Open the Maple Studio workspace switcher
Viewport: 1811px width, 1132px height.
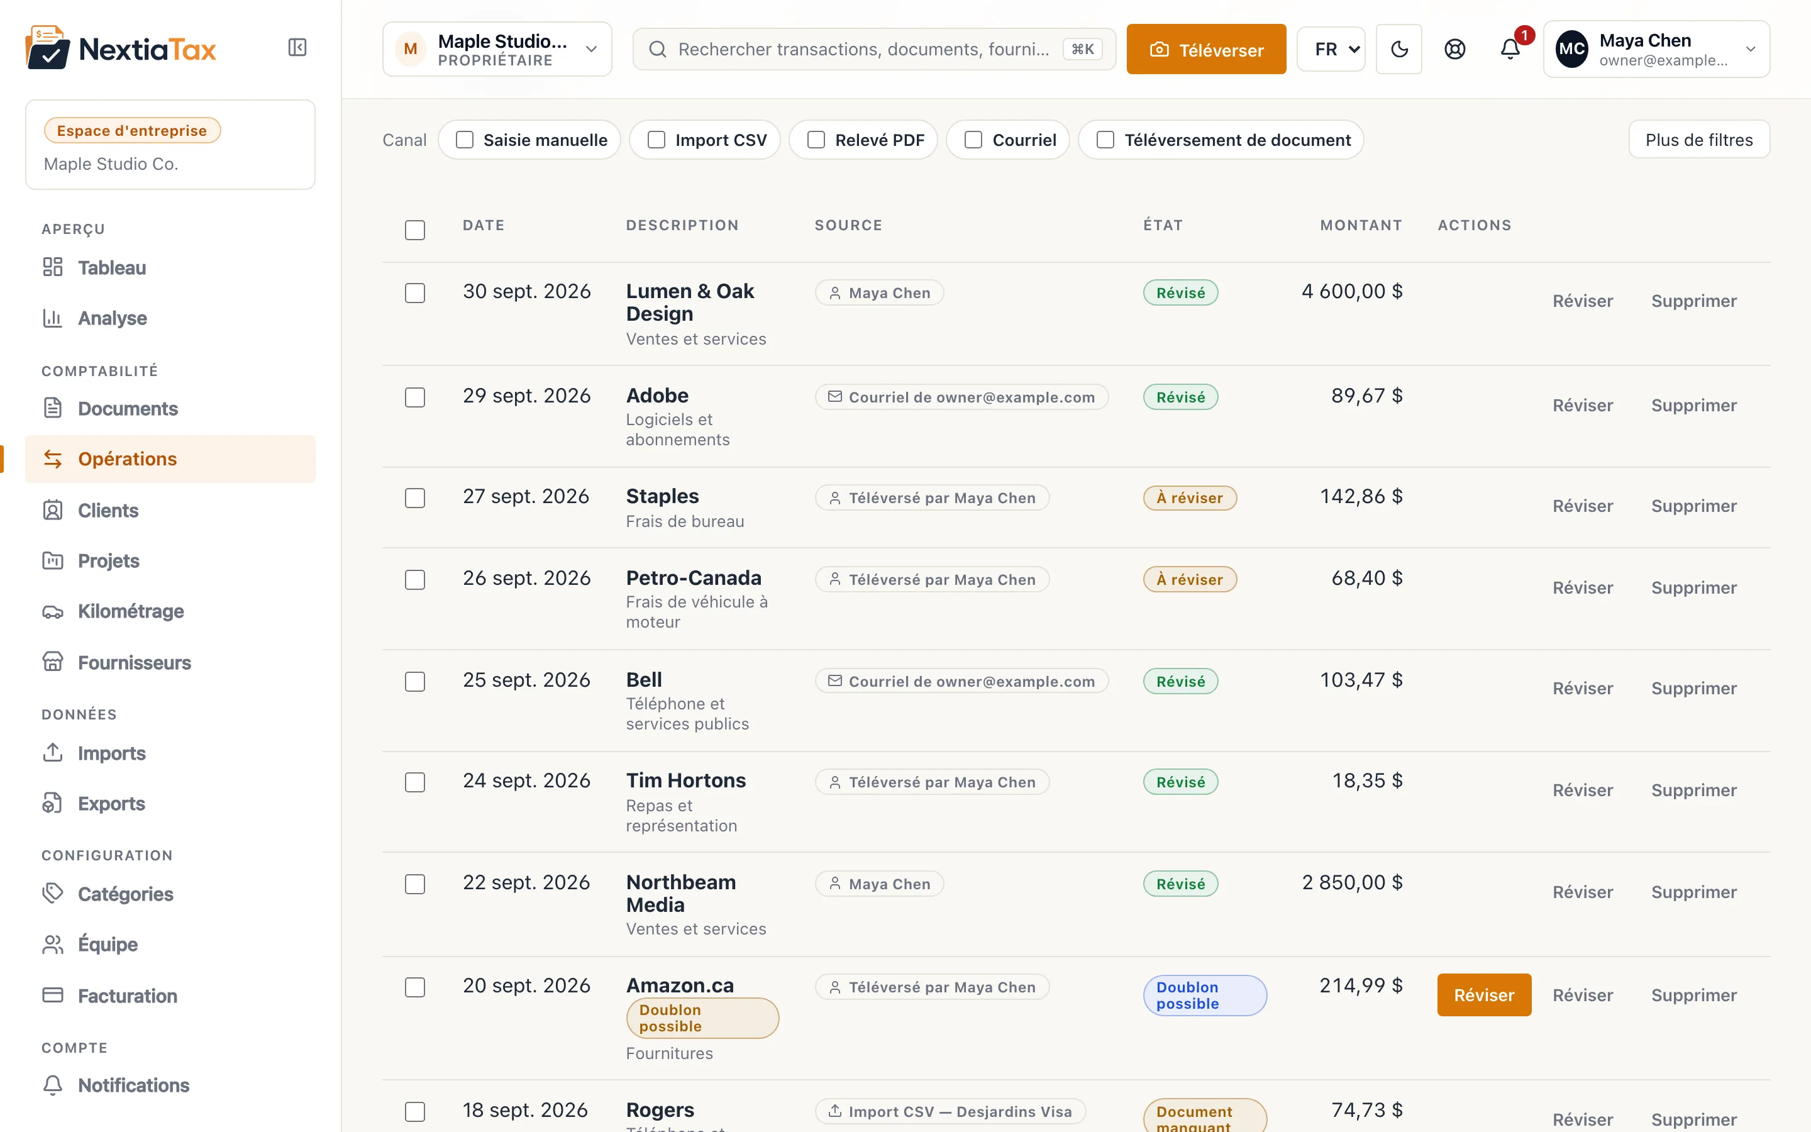point(497,50)
